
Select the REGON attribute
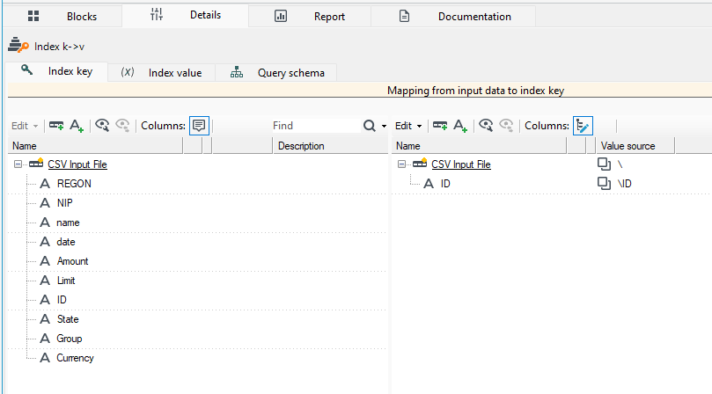[74, 184]
